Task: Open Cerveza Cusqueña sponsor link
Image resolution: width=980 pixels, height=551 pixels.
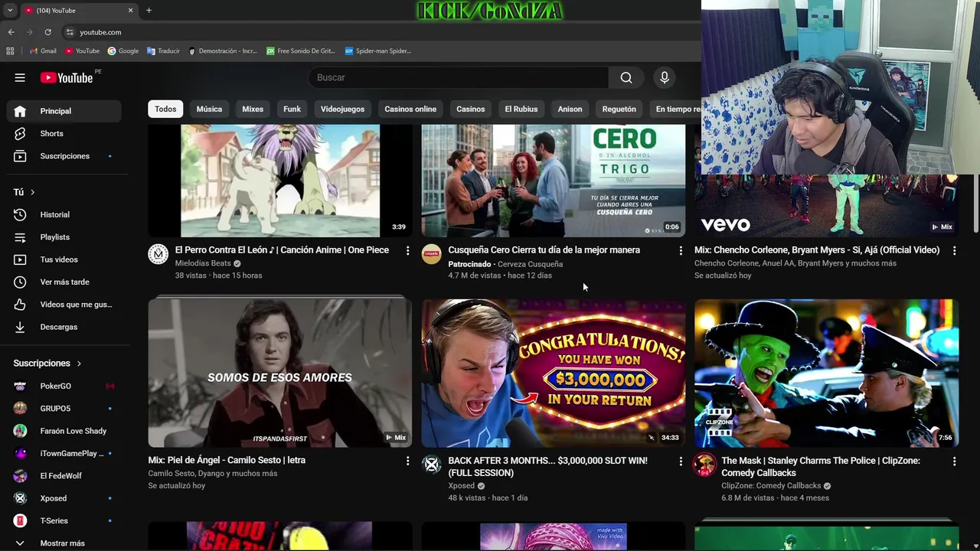Action: (530, 264)
